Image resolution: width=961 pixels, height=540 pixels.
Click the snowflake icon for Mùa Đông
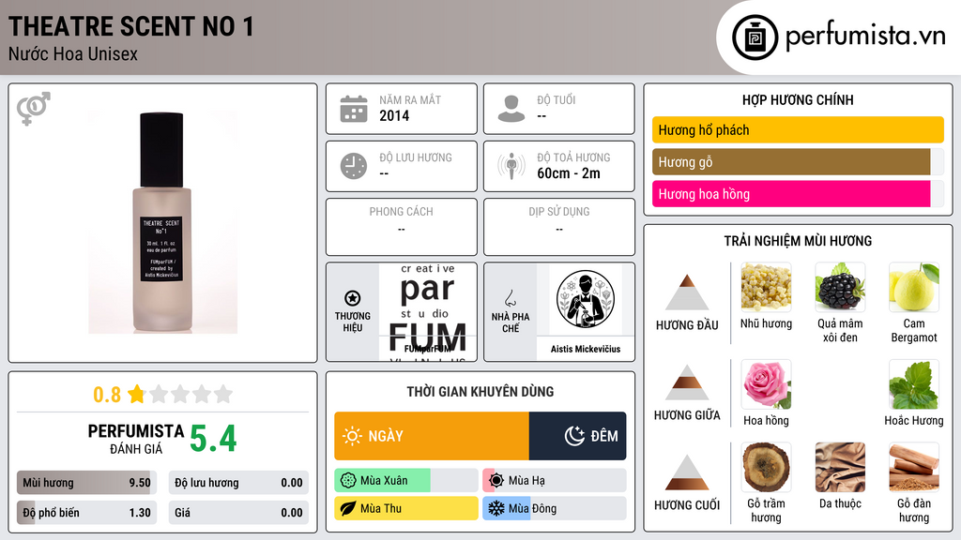pos(496,508)
